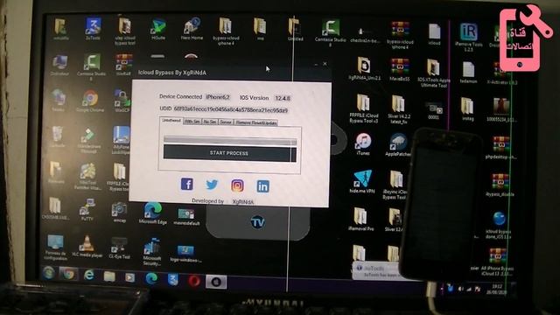This screenshot has height=315, width=560.
Task: Open the iOS XTools Apple Ultimate Tool folder
Action: pos(434,73)
